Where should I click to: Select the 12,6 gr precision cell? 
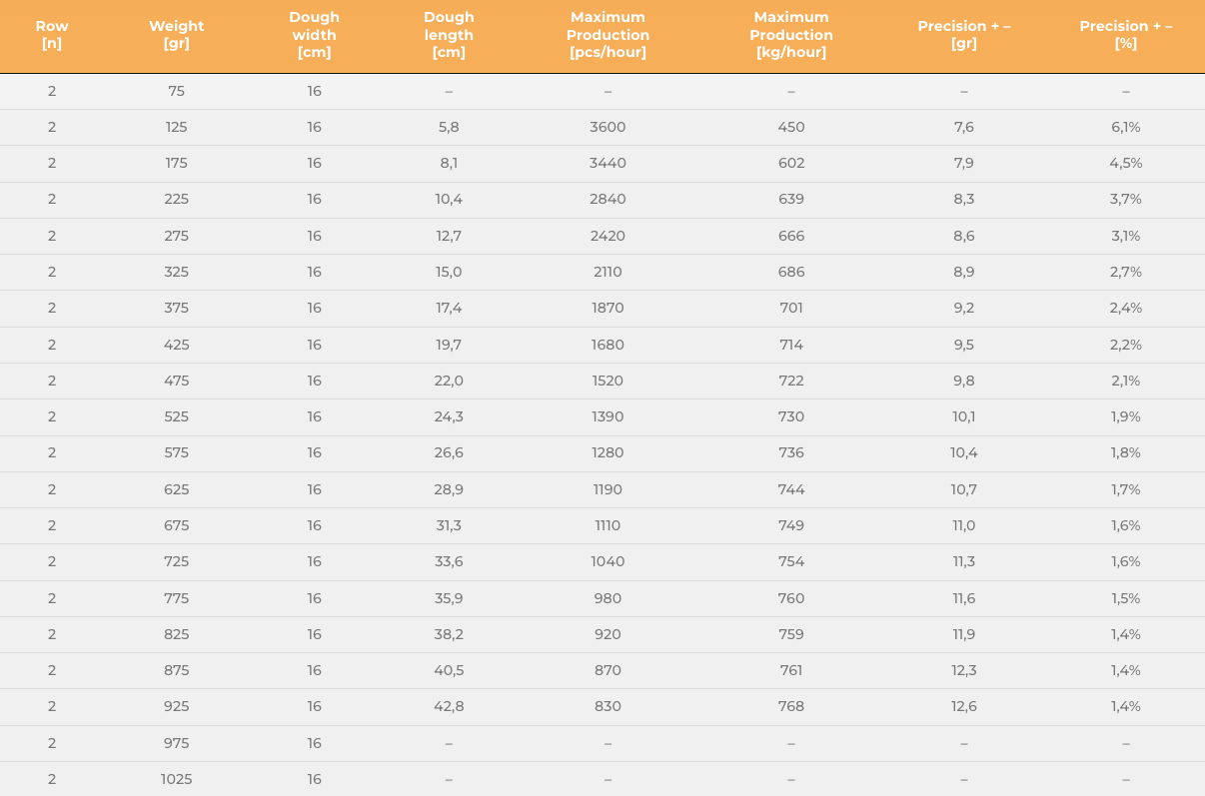point(964,706)
